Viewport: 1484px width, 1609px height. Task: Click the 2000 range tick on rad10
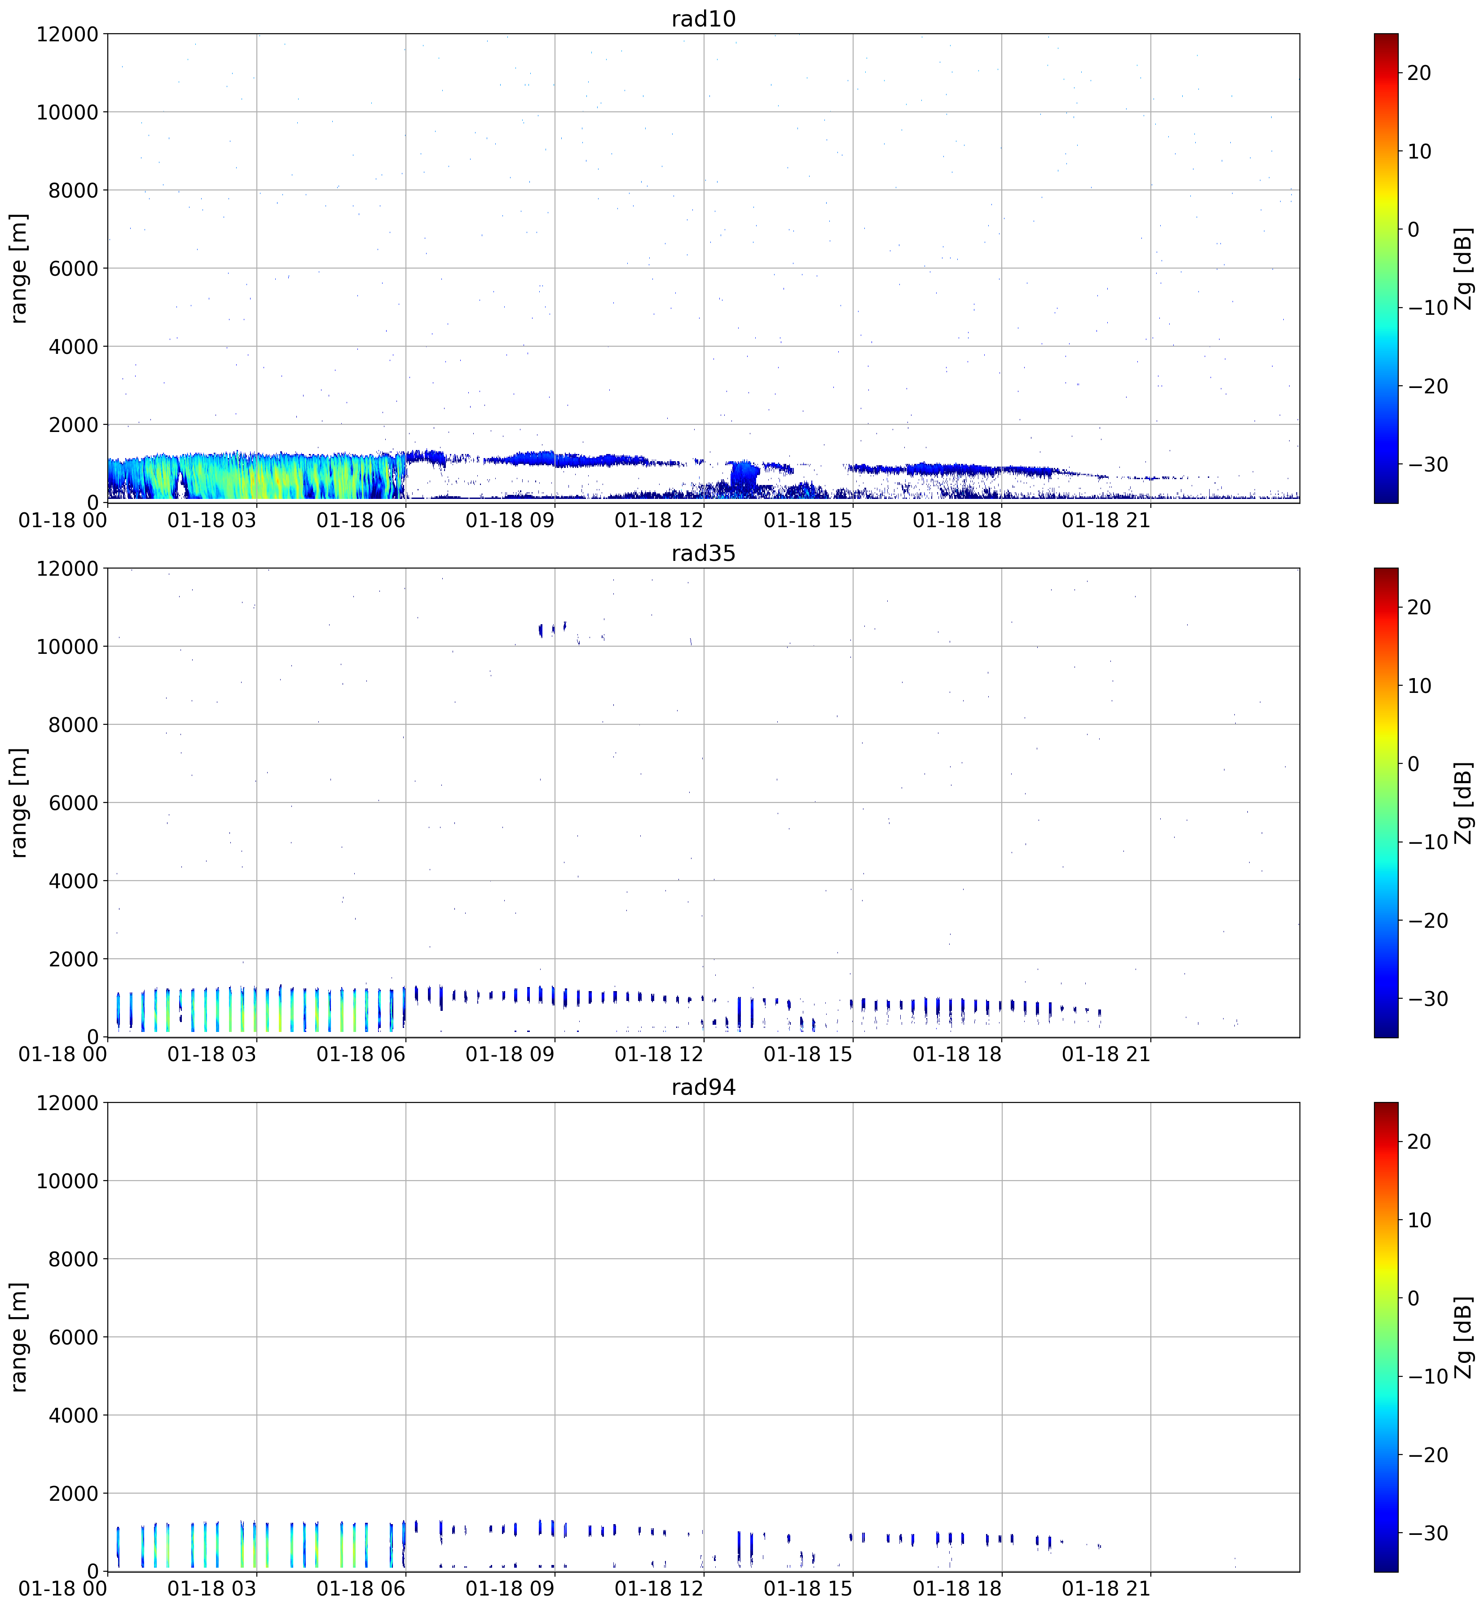tap(73, 425)
